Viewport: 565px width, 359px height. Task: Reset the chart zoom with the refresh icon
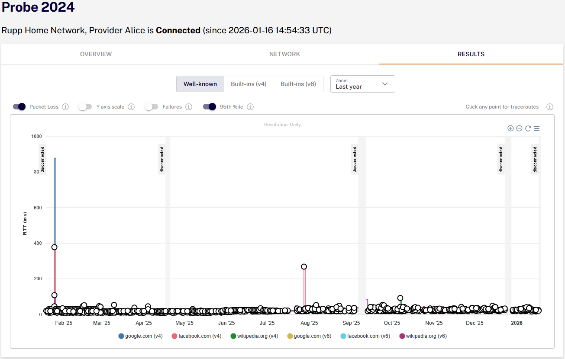click(x=528, y=128)
